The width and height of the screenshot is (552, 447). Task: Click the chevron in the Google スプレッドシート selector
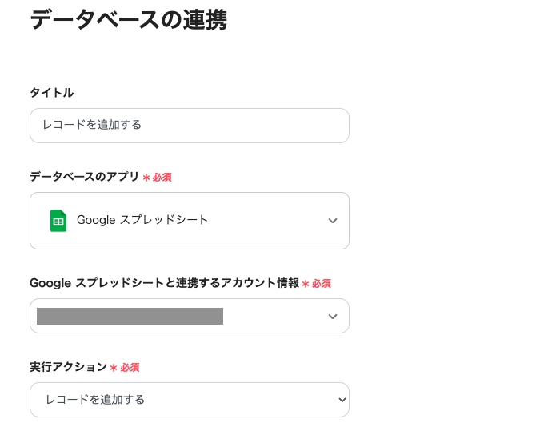(x=333, y=221)
